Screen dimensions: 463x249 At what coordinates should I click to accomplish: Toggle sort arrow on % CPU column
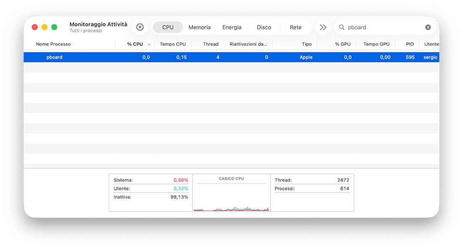[x=149, y=45]
